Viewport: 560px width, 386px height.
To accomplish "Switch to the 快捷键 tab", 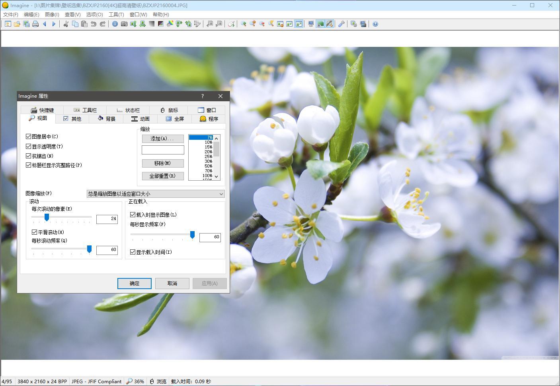I will tap(43, 110).
